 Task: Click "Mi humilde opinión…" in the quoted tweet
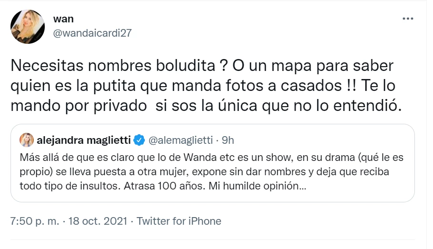[x=257, y=186]
